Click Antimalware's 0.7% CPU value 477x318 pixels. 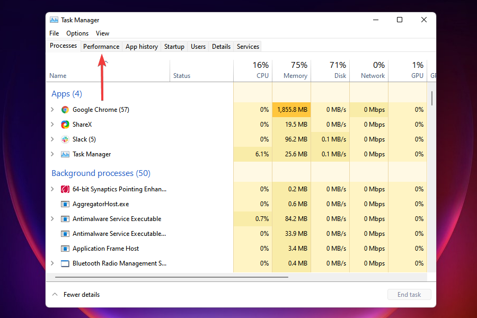[262, 219]
